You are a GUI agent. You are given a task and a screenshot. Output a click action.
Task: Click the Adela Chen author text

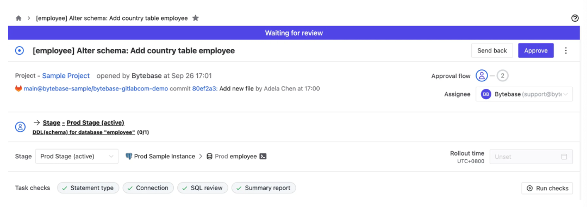coord(279,89)
